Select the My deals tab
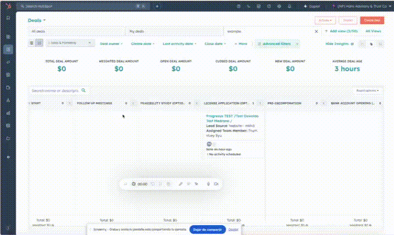This screenshot has width=394, height=235. (174, 31)
